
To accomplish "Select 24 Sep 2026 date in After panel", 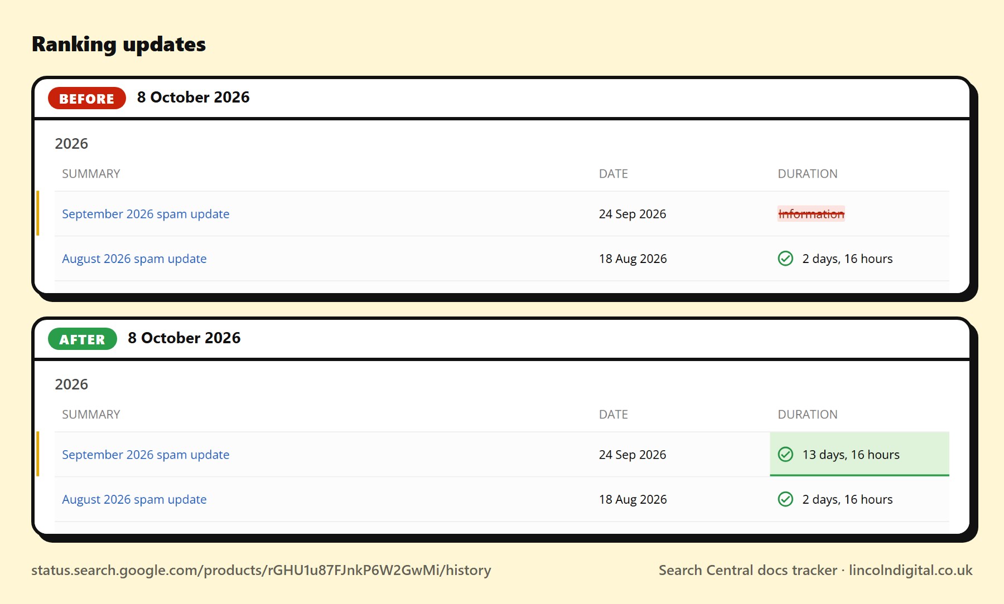I will [633, 455].
